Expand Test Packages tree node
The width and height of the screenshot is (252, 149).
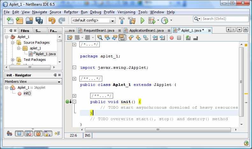(12, 60)
